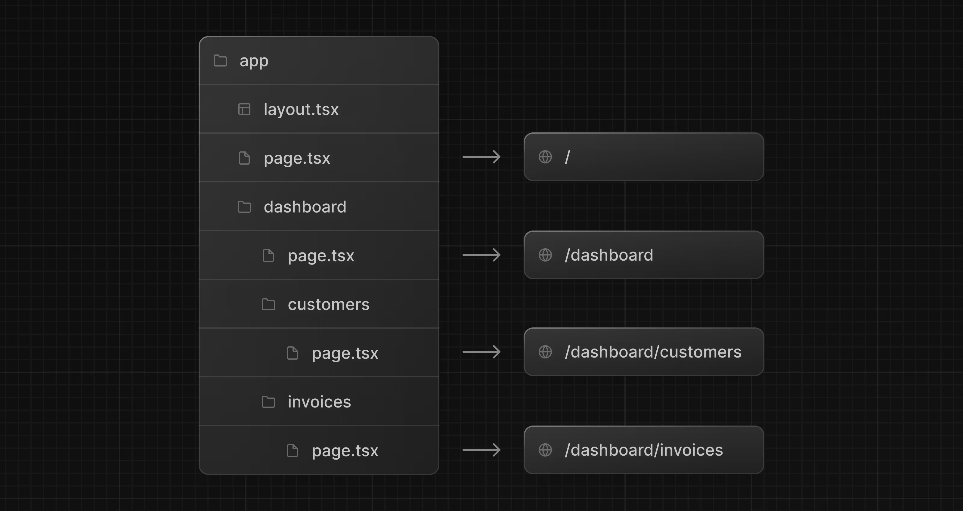The image size is (963, 511).
Task: Click globe icon beside root / route
Action: point(545,156)
